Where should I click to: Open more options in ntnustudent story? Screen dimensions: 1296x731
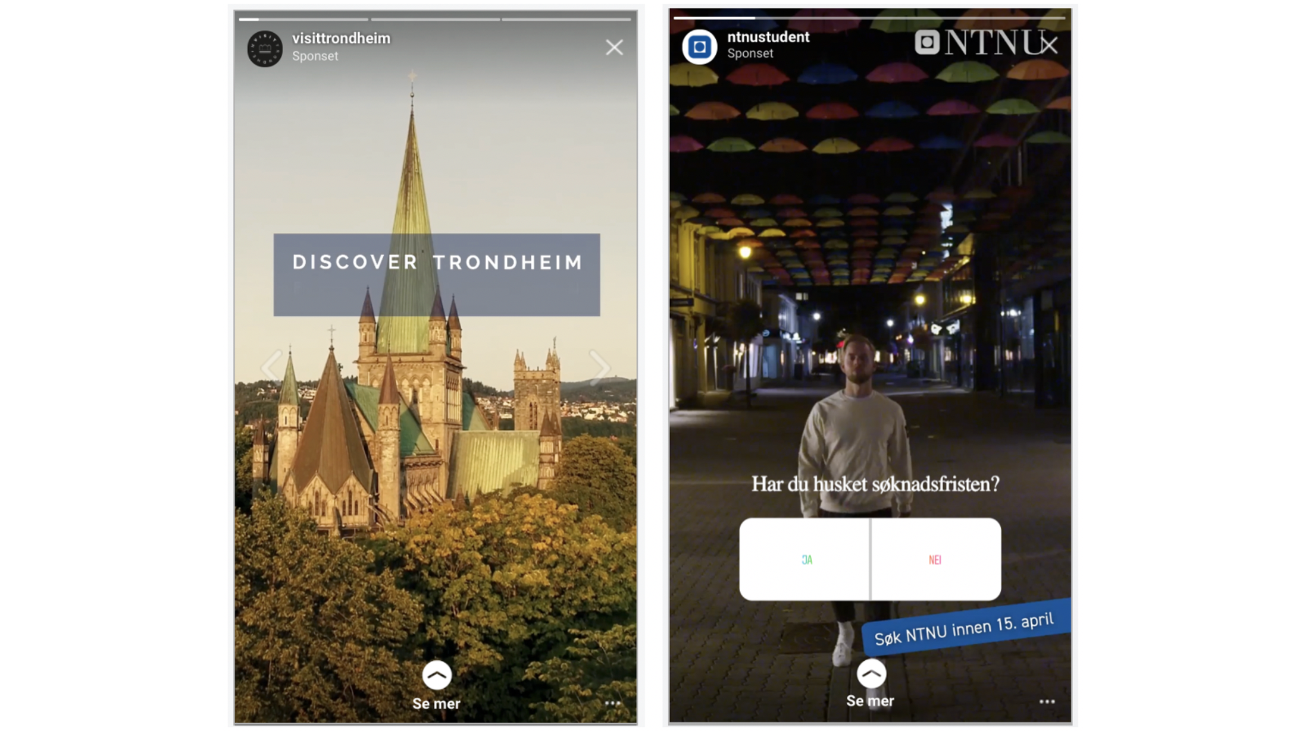(x=1047, y=702)
